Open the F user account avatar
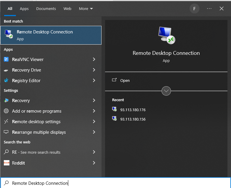Screen dimensions: 231x188 click(195, 9)
